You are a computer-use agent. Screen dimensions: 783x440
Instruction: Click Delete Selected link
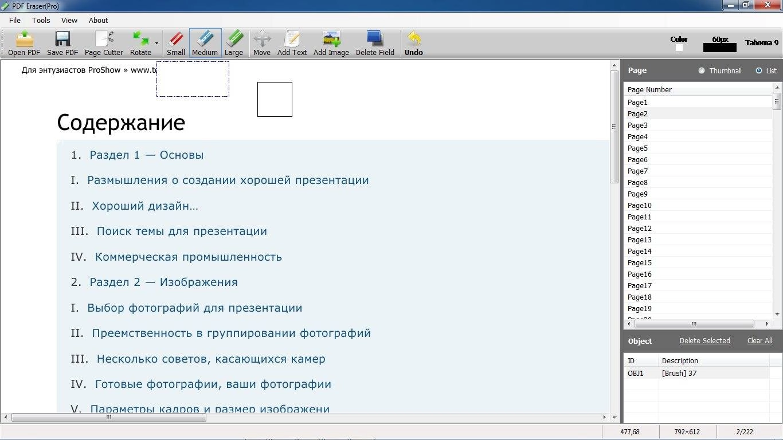704,340
